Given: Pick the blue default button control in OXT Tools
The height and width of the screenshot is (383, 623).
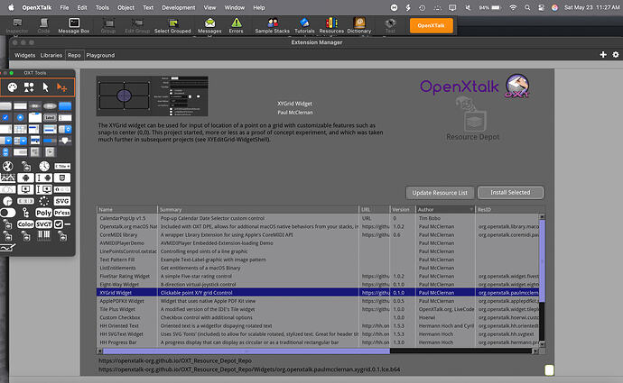Looking at the screenshot, I should (65, 105).
